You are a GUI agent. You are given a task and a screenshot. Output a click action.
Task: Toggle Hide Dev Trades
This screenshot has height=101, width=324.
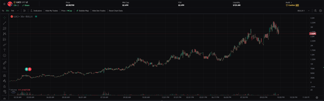99,11
